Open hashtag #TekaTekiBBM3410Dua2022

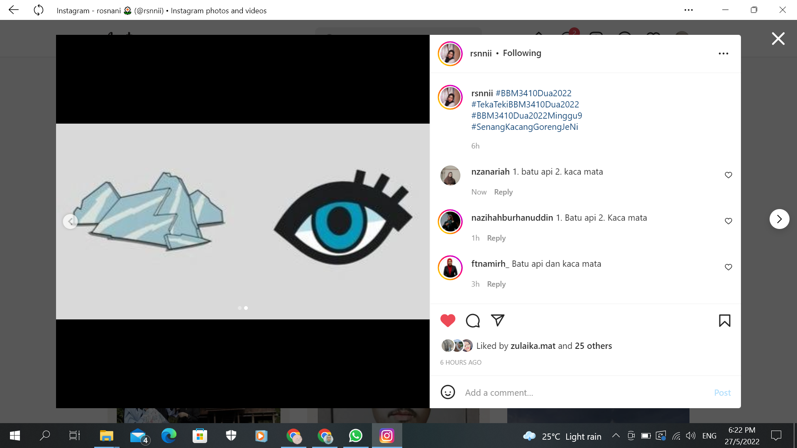coord(525,105)
